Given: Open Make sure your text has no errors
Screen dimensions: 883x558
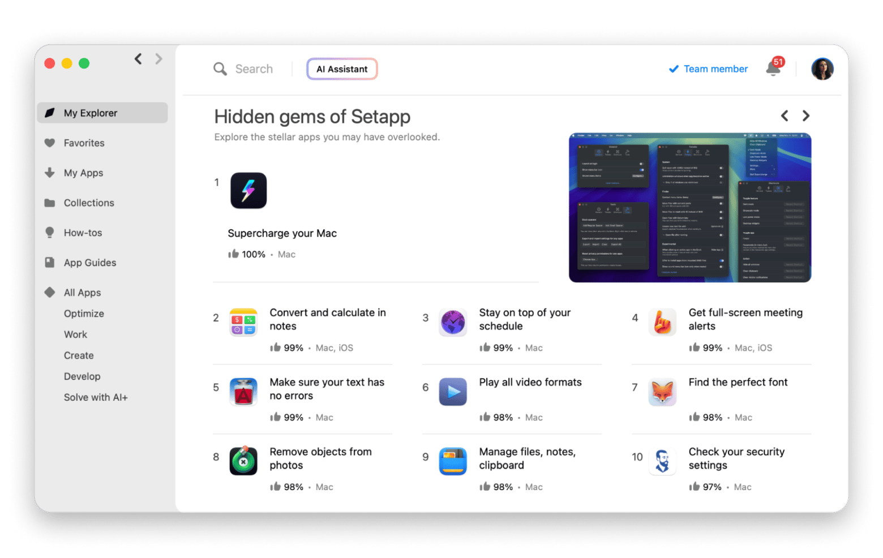Looking at the screenshot, I should (x=327, y=389).
